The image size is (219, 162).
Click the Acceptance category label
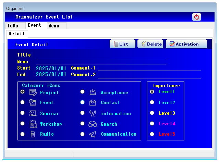[114, 92]
